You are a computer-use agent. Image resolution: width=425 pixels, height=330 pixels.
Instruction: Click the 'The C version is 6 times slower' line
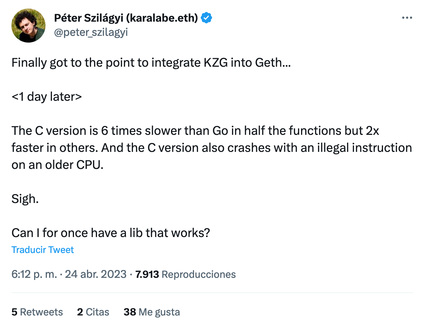point(195,131)
